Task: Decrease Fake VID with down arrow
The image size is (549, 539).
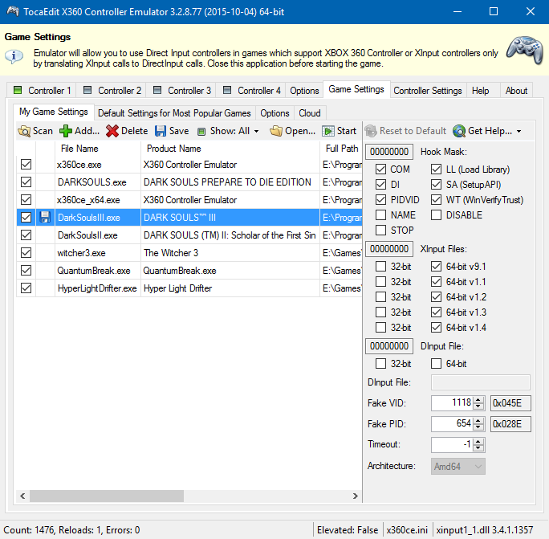Action: click(x=478, y=406)
